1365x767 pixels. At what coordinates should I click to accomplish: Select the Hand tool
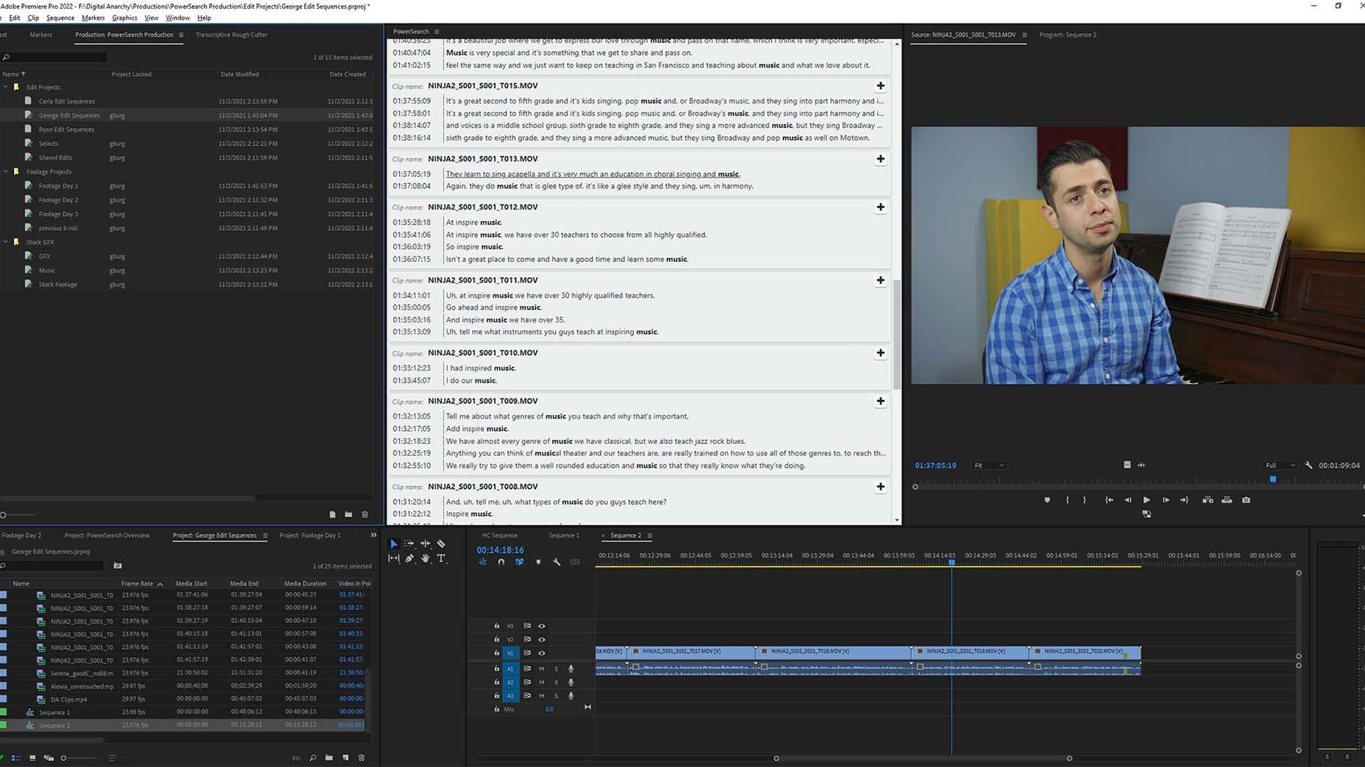click(425, 559)
